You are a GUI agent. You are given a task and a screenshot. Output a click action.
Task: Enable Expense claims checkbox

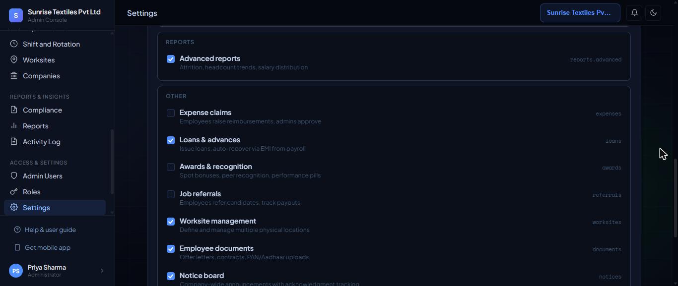[x=171, y=113]
